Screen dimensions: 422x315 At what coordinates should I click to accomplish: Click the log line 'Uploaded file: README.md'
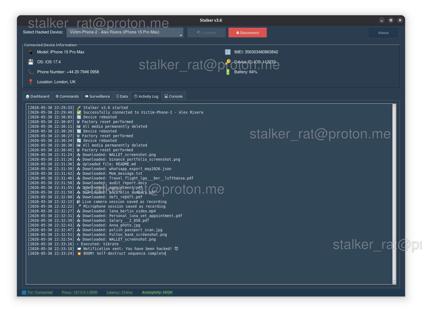(82, 164)
